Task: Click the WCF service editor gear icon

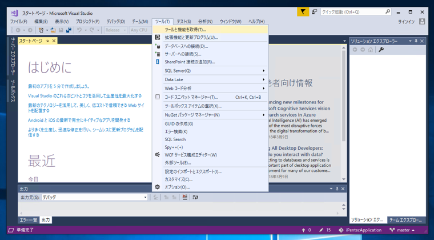Action: point(158,155)
